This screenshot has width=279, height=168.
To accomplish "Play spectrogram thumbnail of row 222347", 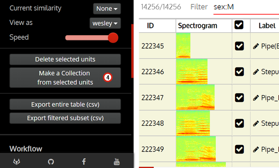I will pyautogui.click(x=195, y=97).
